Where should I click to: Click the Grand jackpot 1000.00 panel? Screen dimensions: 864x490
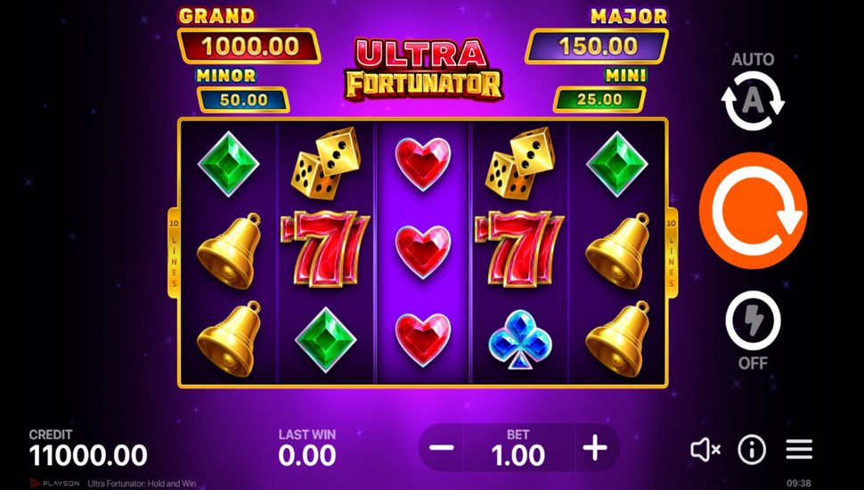(249, 46)
